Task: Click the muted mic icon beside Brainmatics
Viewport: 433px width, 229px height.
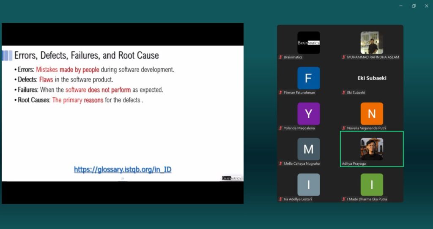Action: tap(280, 57)
